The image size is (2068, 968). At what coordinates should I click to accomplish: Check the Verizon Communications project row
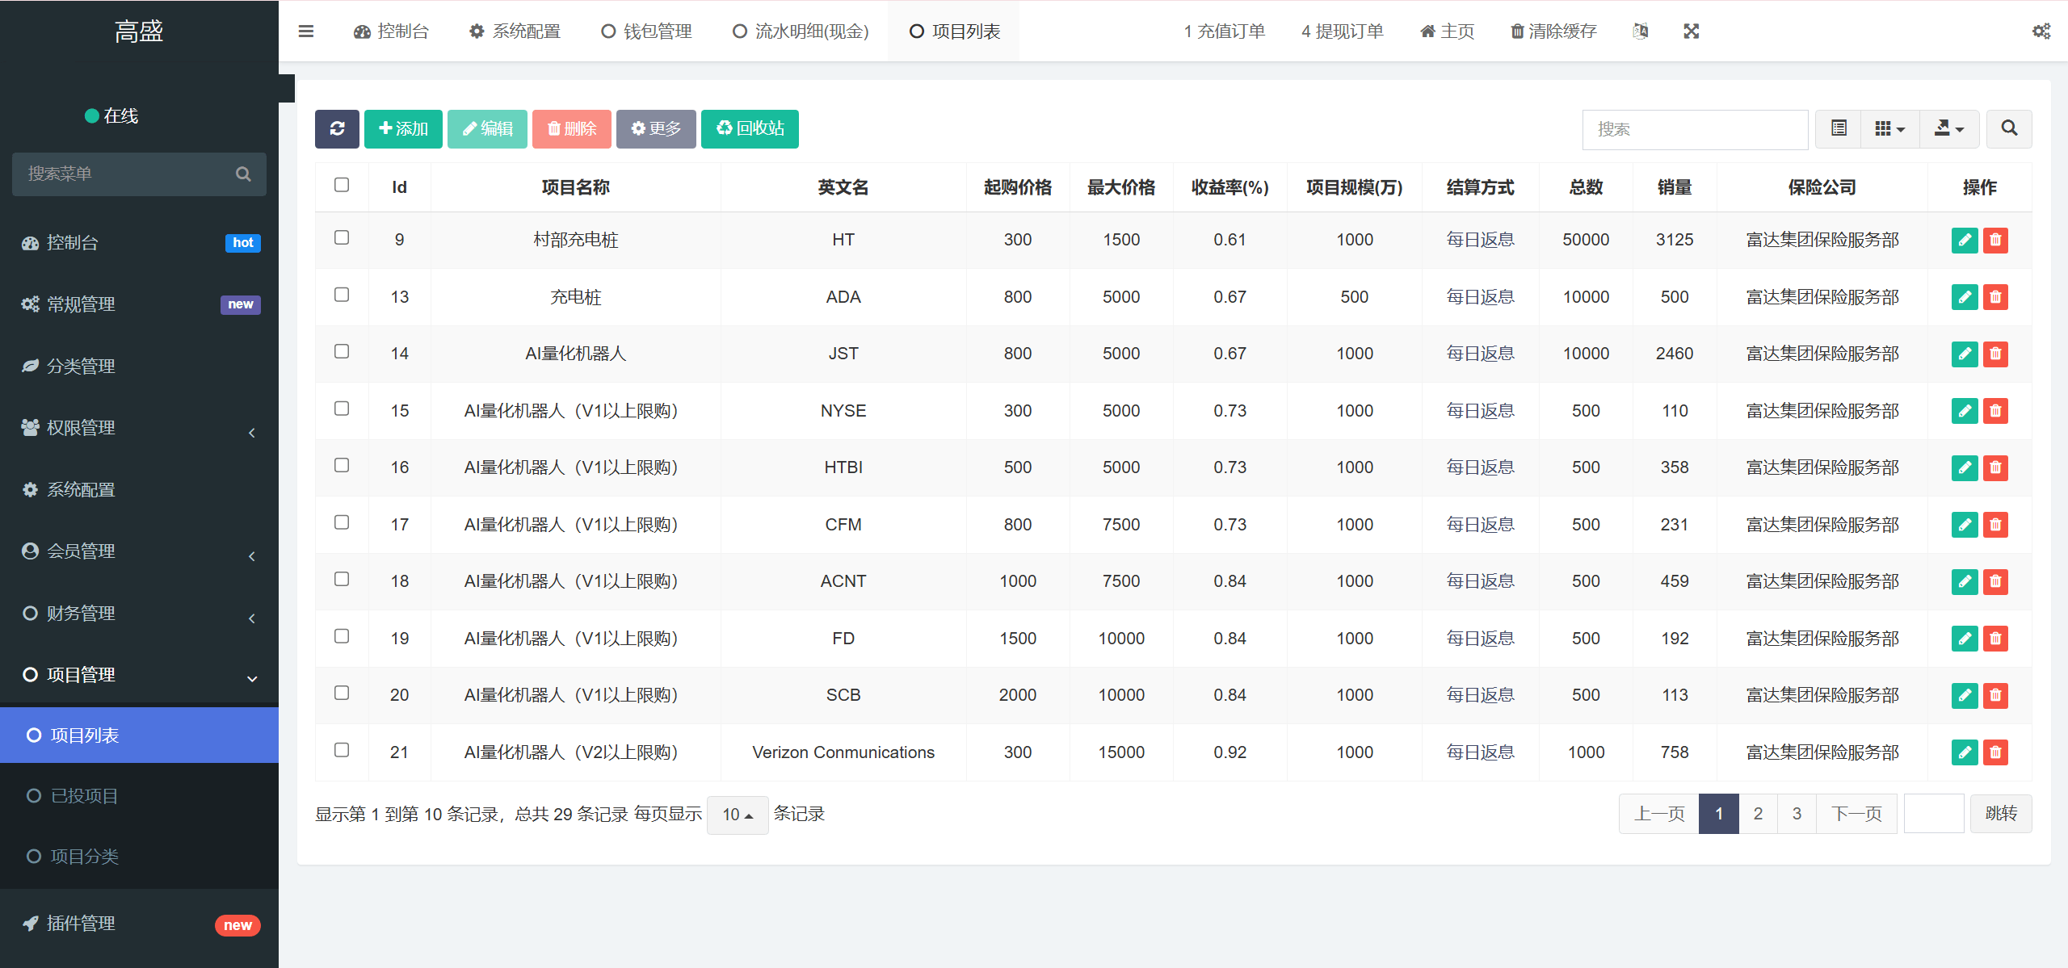click(342, 750)
